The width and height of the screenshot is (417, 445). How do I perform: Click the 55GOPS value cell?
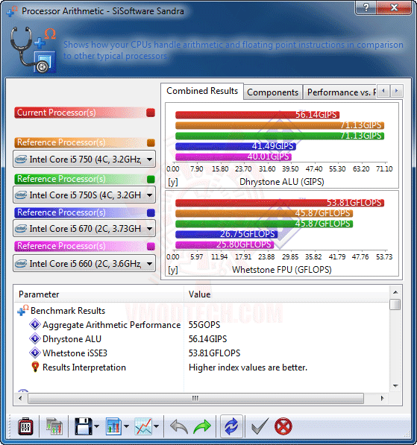coord(204,325)
